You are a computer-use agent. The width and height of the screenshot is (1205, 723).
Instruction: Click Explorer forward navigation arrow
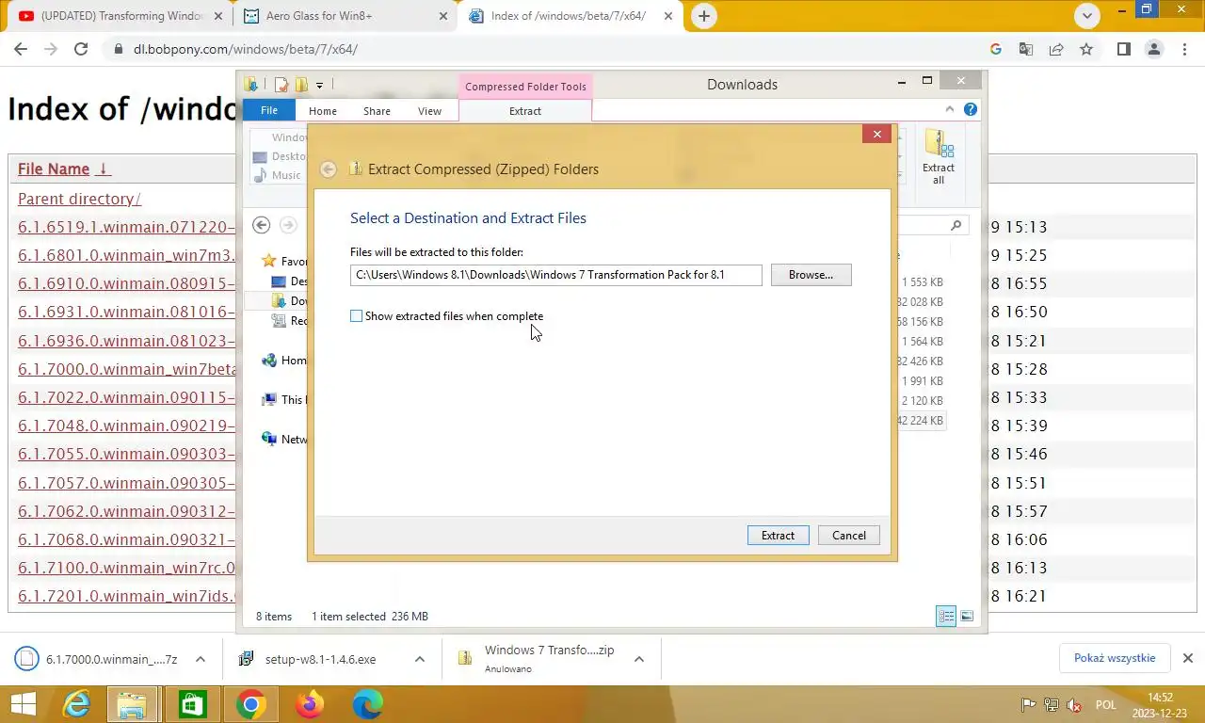point(288,225)
